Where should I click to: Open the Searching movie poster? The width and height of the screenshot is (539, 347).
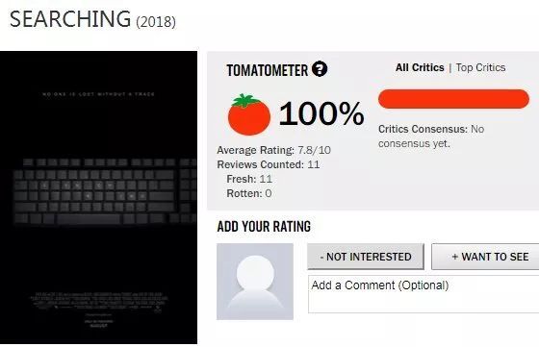(x=98, y=197)
